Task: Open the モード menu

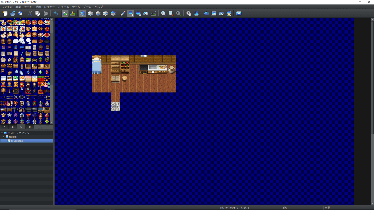Action: [28, 7]
